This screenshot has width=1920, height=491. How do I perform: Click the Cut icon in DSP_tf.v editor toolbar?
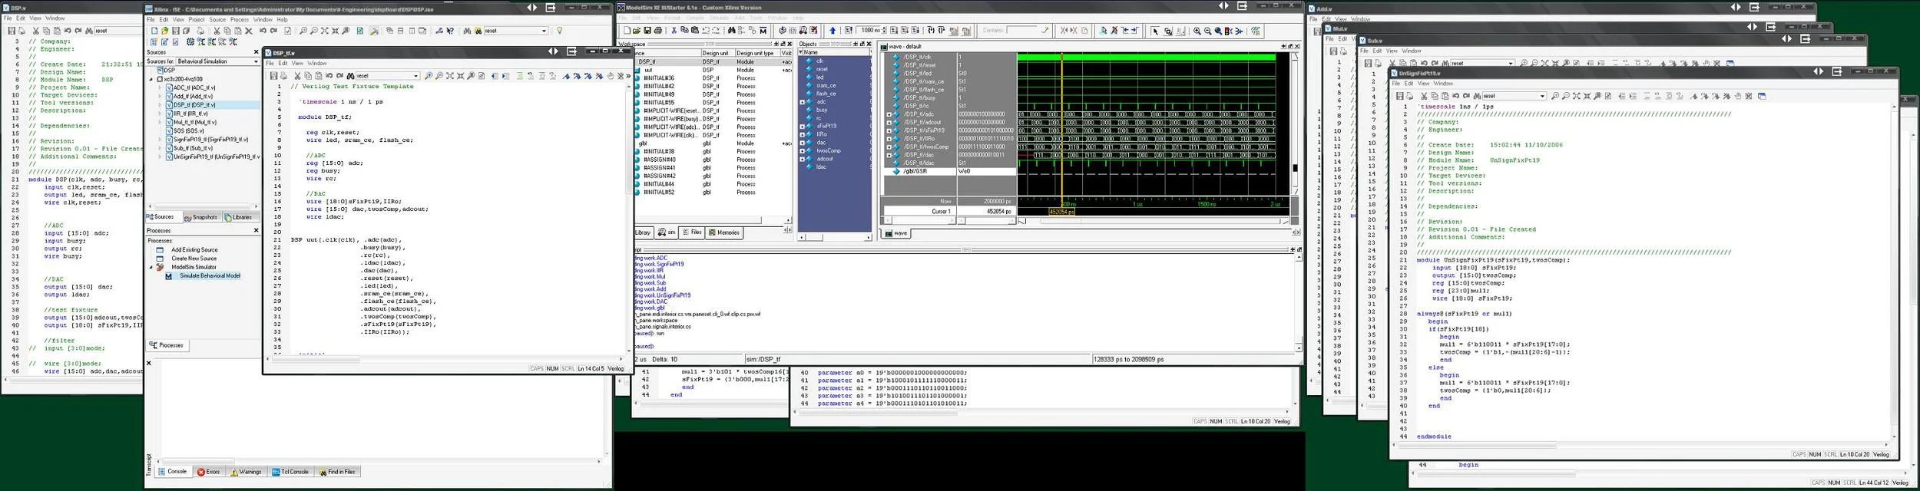pos(297,76)
